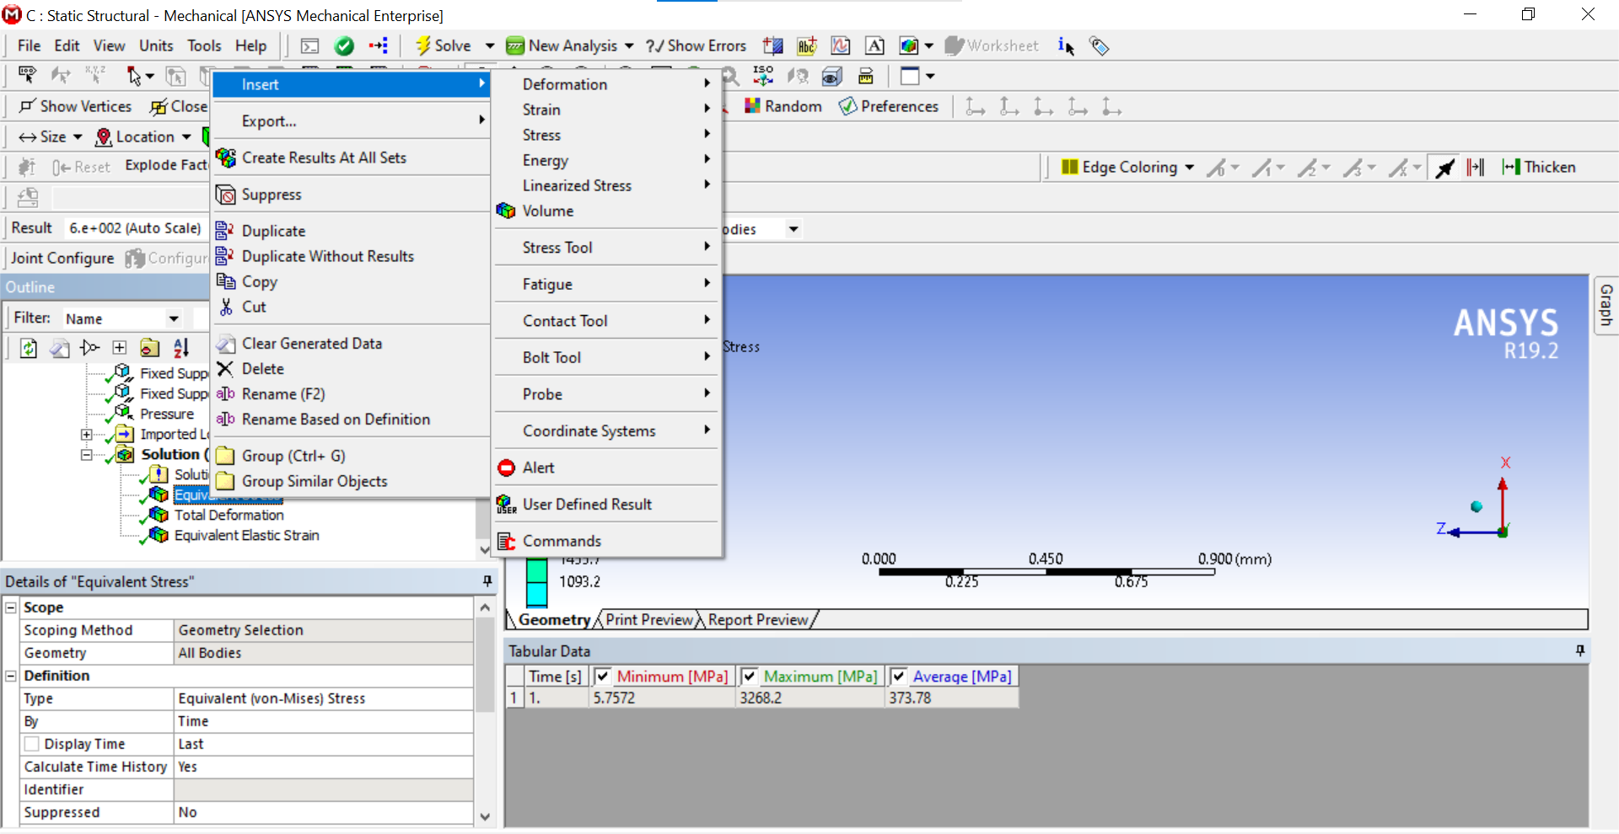1619x834 pixels.
Task: Uncheck the Minimum [MPa] column checkbox
Action: (602, 676)
